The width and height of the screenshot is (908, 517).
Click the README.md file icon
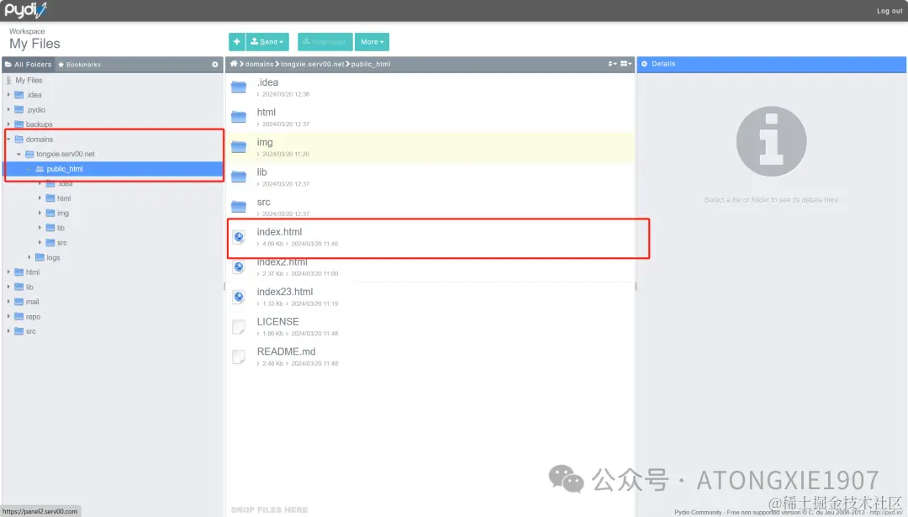pos(239,356)
